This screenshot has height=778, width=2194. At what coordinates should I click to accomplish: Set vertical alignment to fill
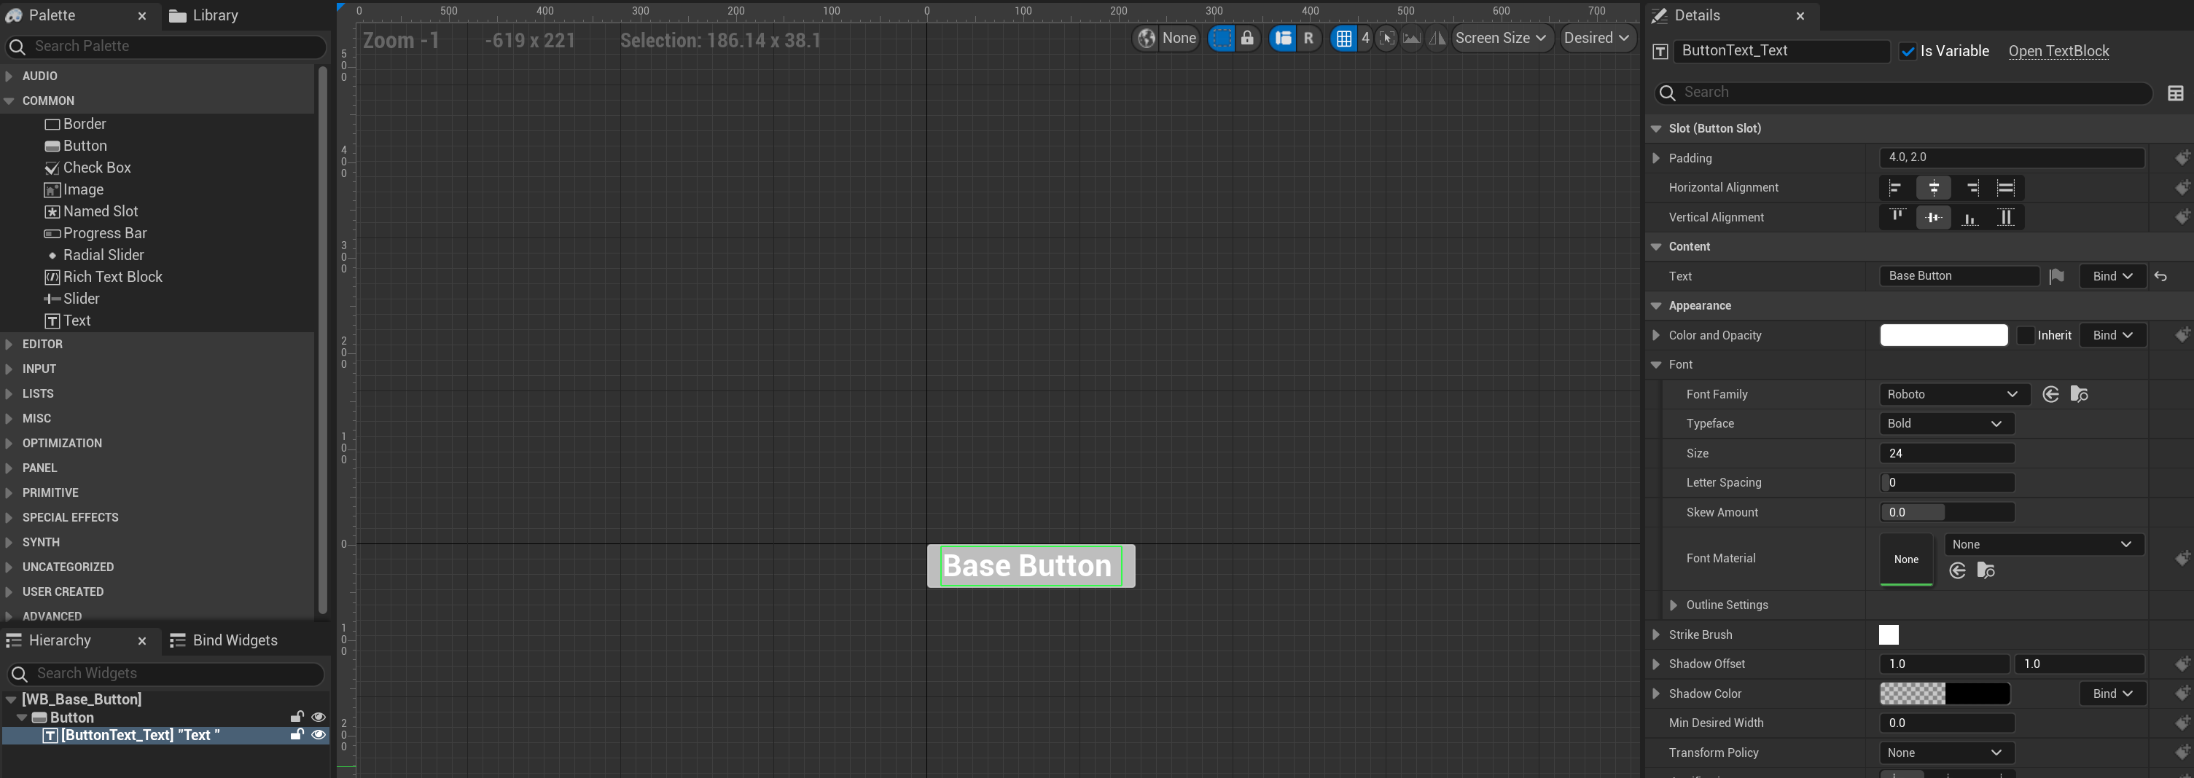[2006, 218]
